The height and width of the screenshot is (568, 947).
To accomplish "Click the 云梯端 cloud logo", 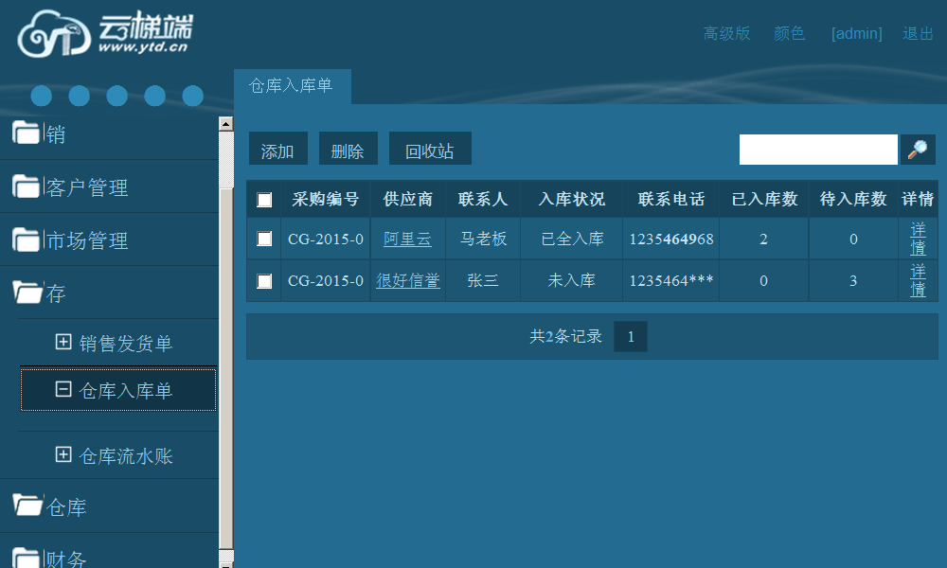I will (x=105, y=34).
